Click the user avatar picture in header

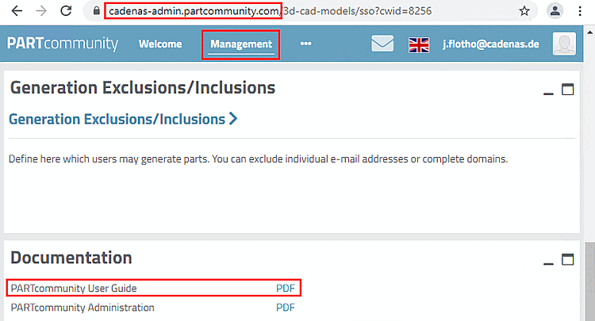[564, 44]
